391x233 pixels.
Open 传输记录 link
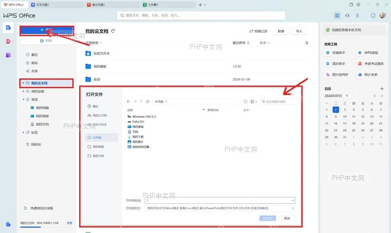click(x=258, y=31)
